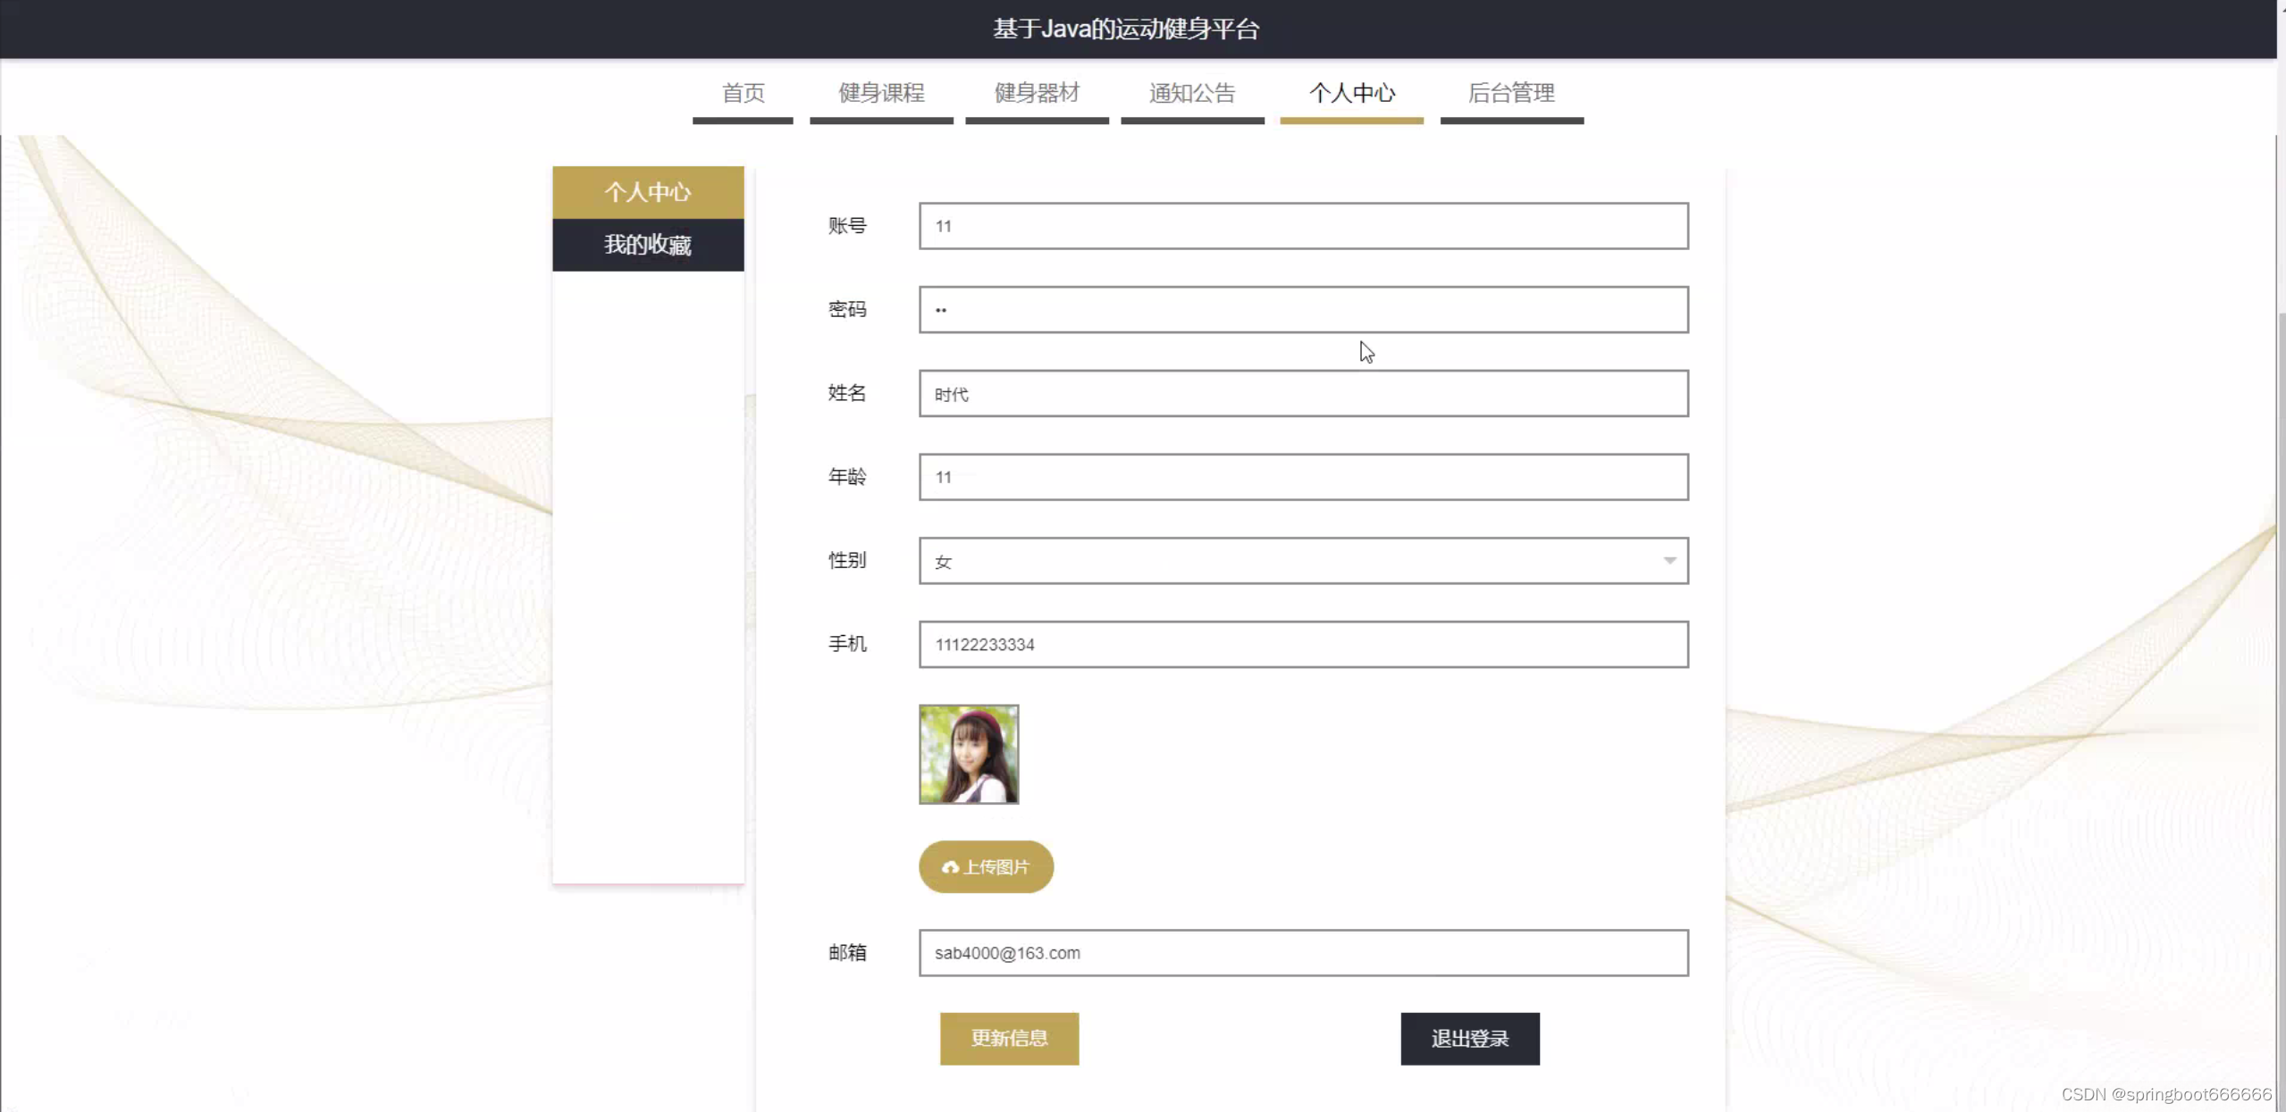Select the 个人中心 top navigation tab

pyautogui.click(x=1351, y=93)
